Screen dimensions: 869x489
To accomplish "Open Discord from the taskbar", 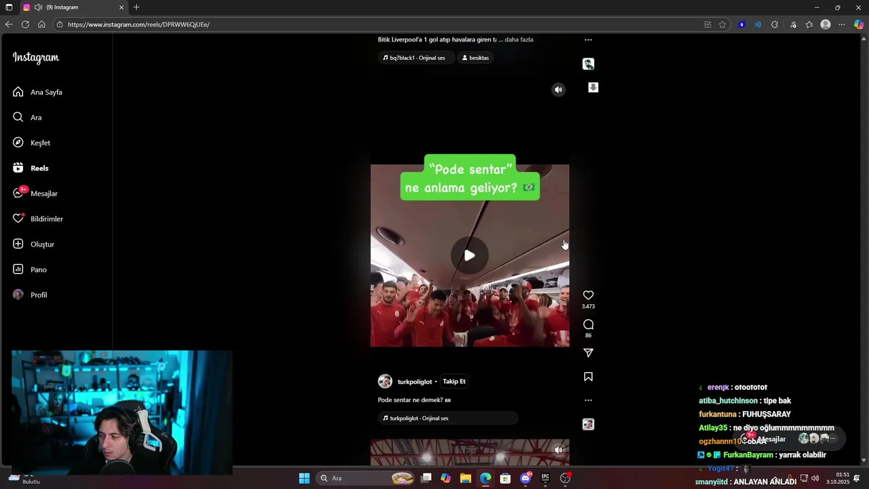I will (x=525, y=478).
